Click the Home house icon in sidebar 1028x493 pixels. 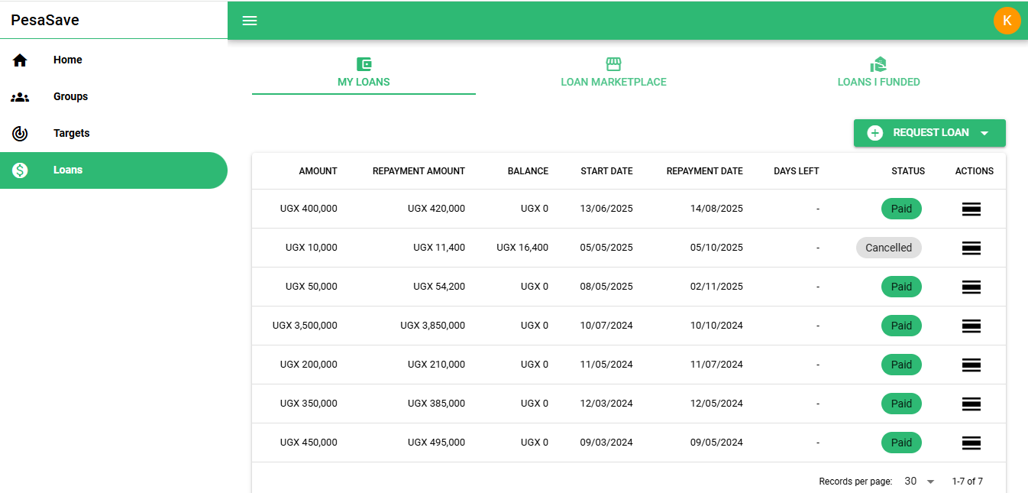pos(20,60)
